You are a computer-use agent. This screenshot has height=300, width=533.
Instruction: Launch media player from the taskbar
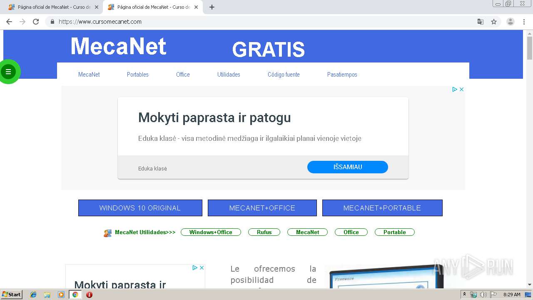[x=61, y=295]
